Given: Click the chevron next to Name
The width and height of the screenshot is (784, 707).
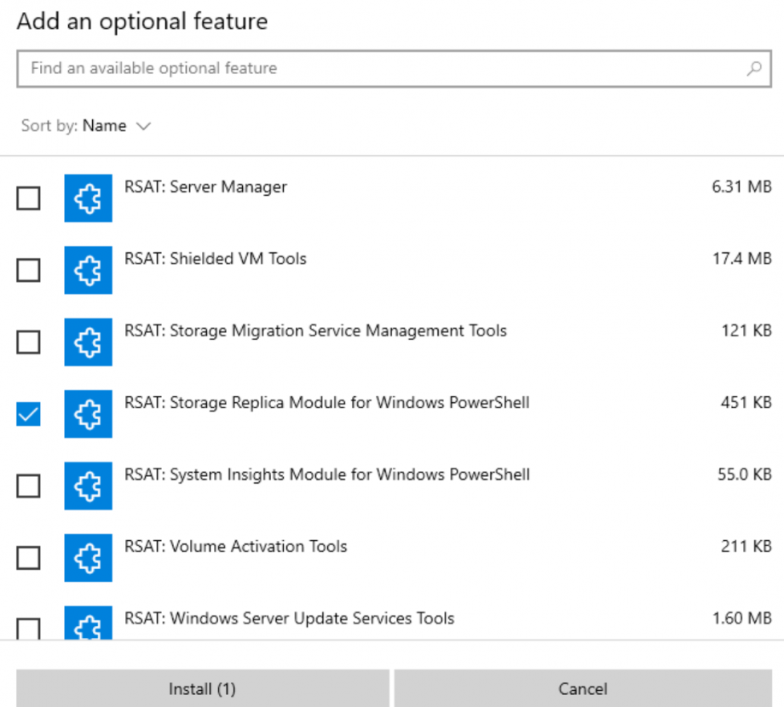Looking at the screenshot, I should (143, 125).
